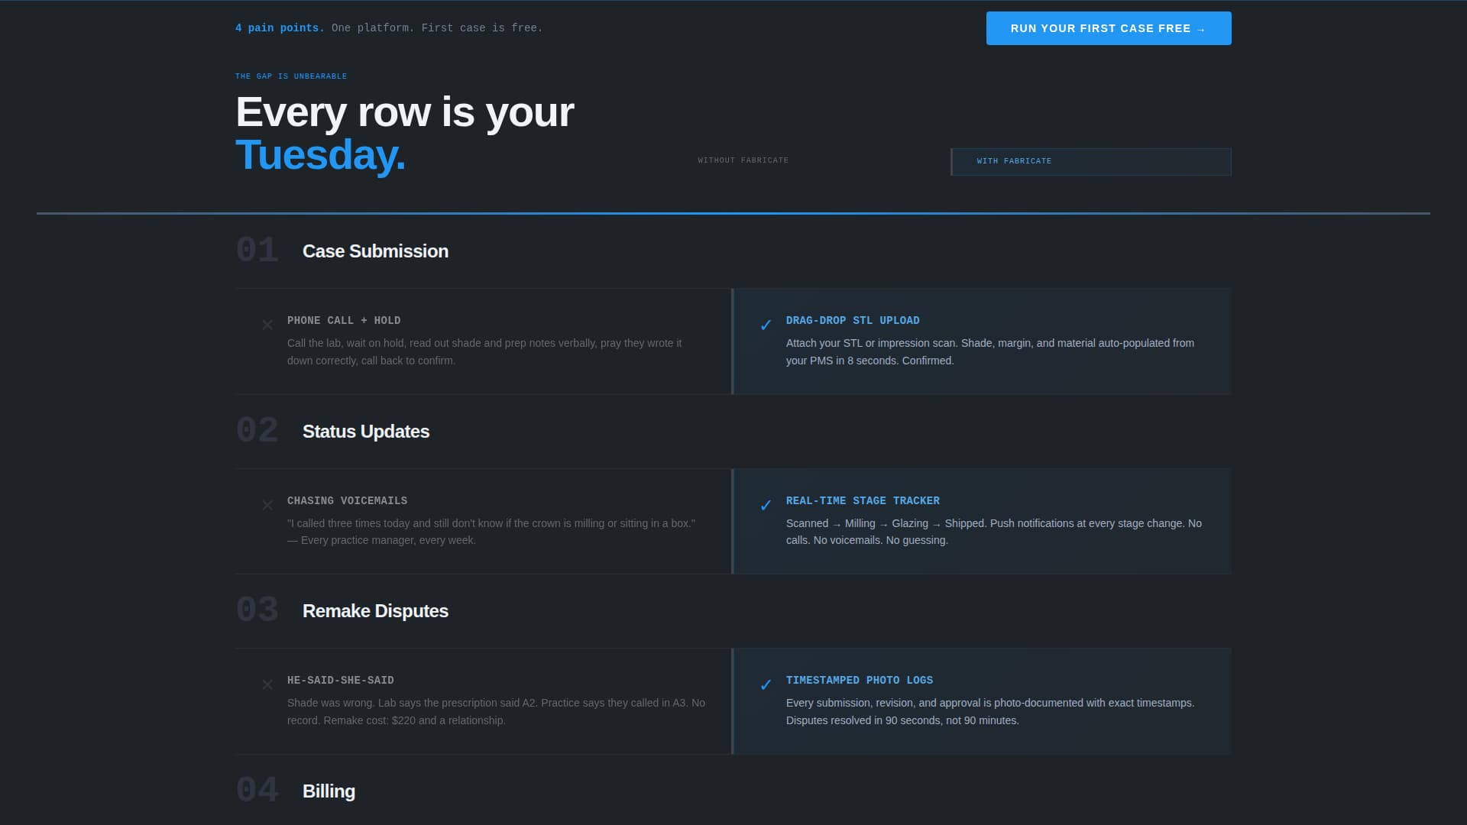
Task: Click the 04 section number
Action: pos(257,791)
